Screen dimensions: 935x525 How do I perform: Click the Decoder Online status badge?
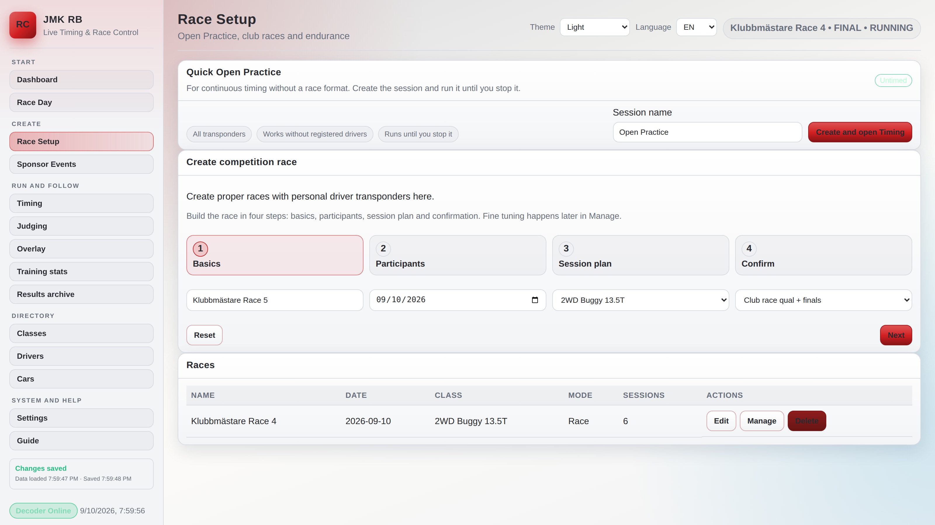(x=43, y=510)
